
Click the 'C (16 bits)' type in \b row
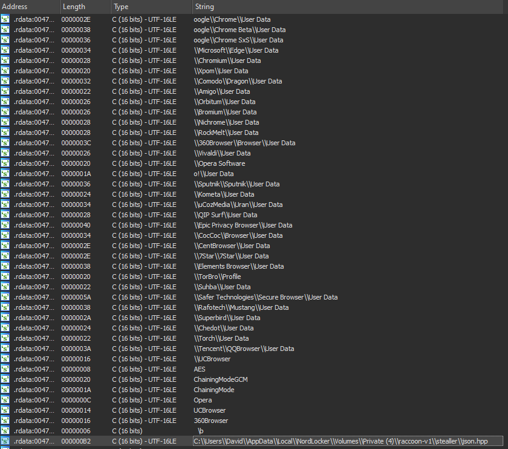pos(128,431)
